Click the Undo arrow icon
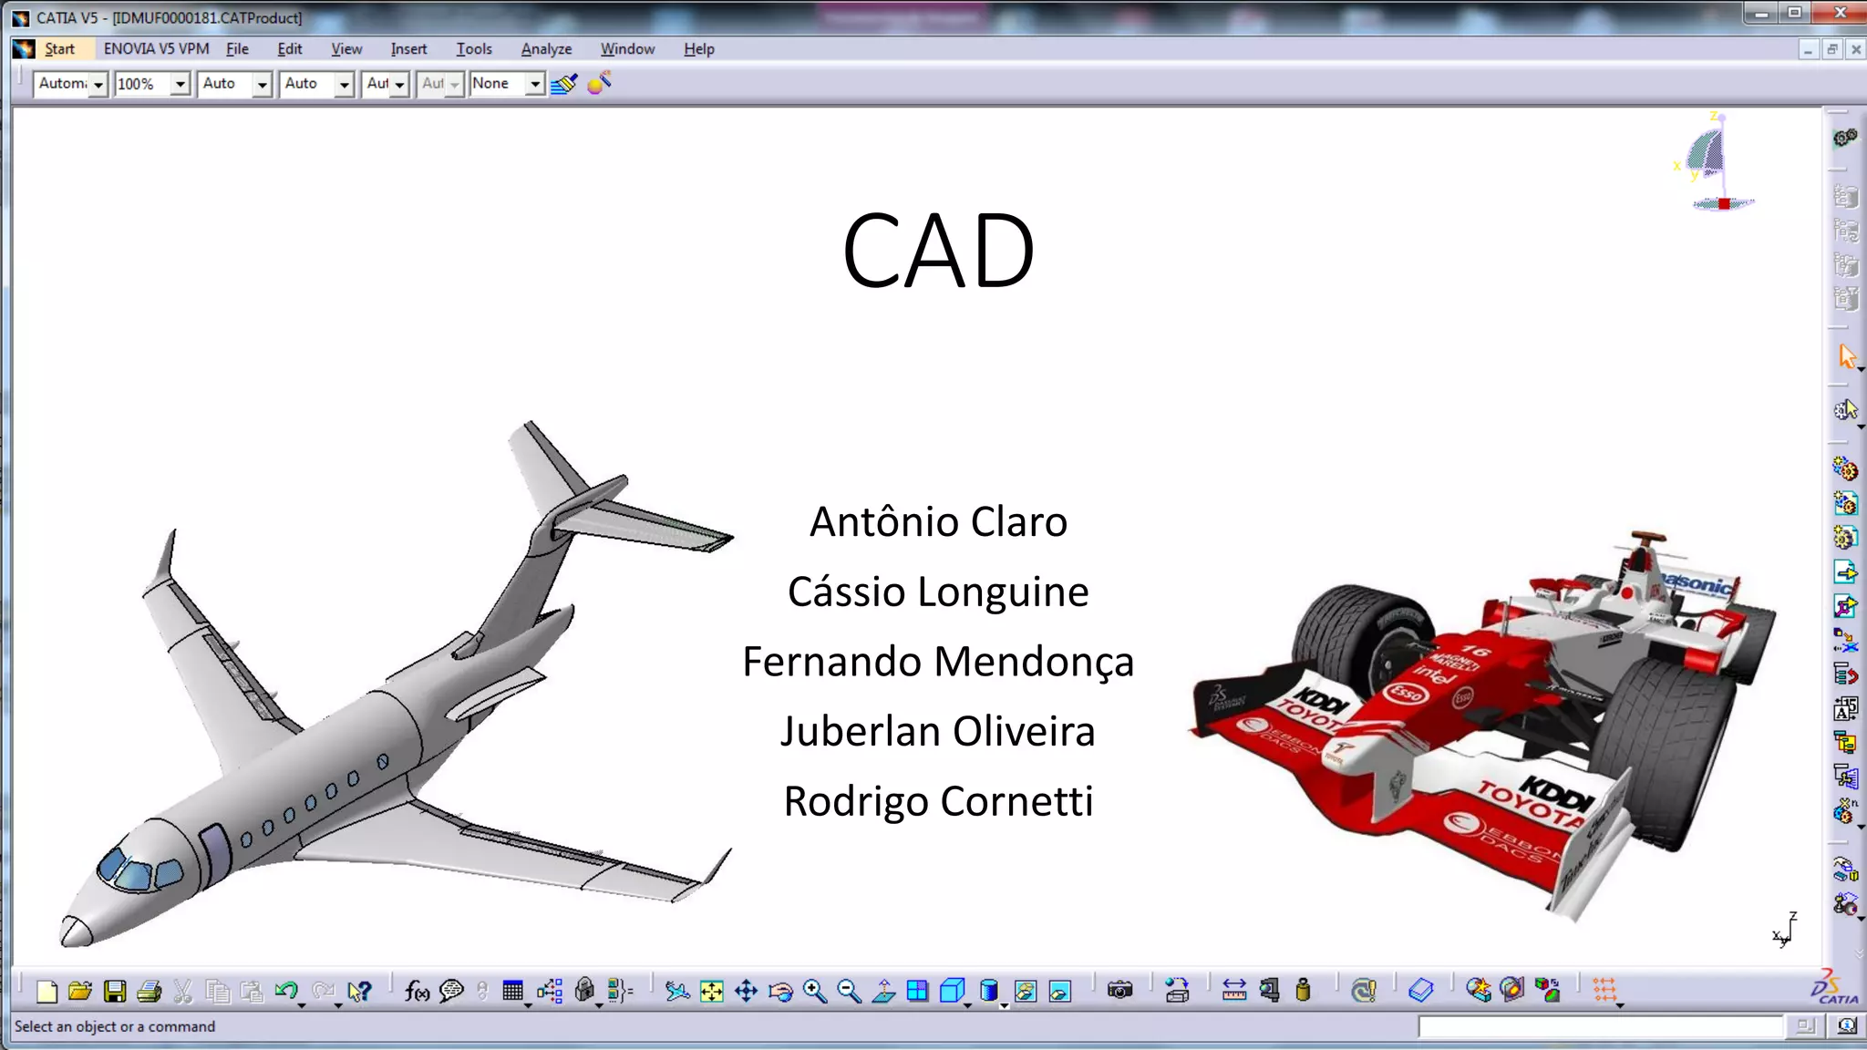This screenshot has width=1867, height=1050. [x=285, y=991]
